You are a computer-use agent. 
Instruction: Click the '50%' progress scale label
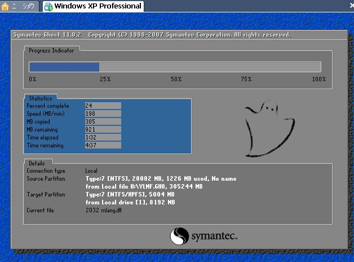(x=176, y=80)
